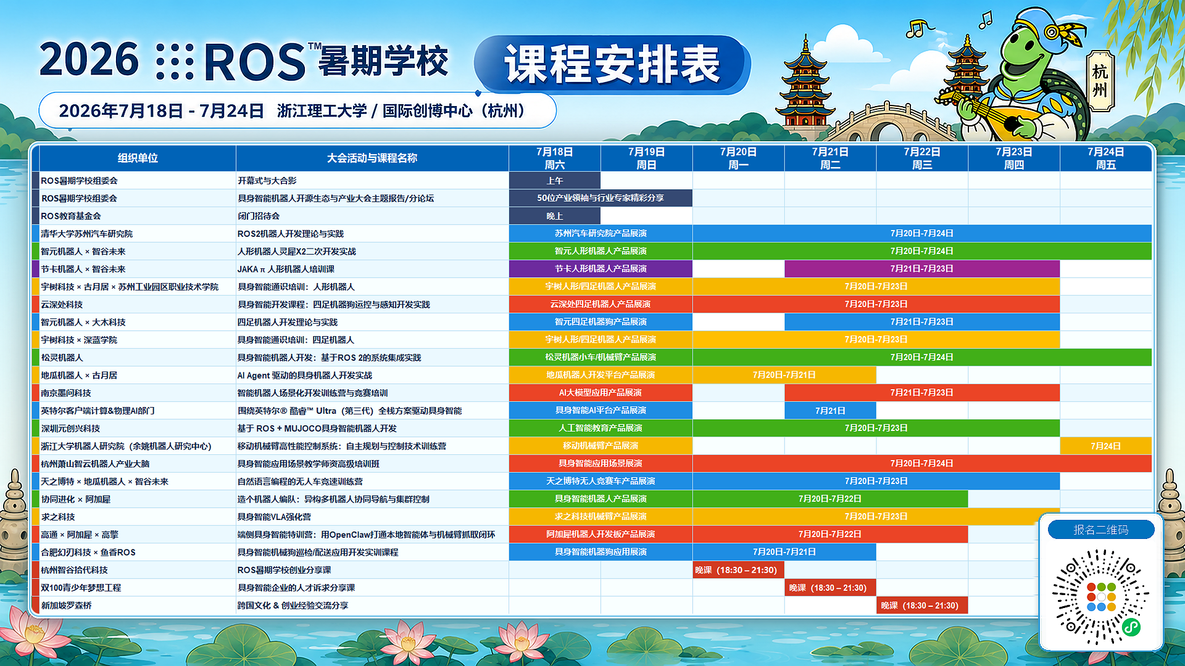This screenshot has height=666, width=1185.
Task: Click the 天之博特无人竞赛车产品展演 cell
Action: [x=601, y=482]
